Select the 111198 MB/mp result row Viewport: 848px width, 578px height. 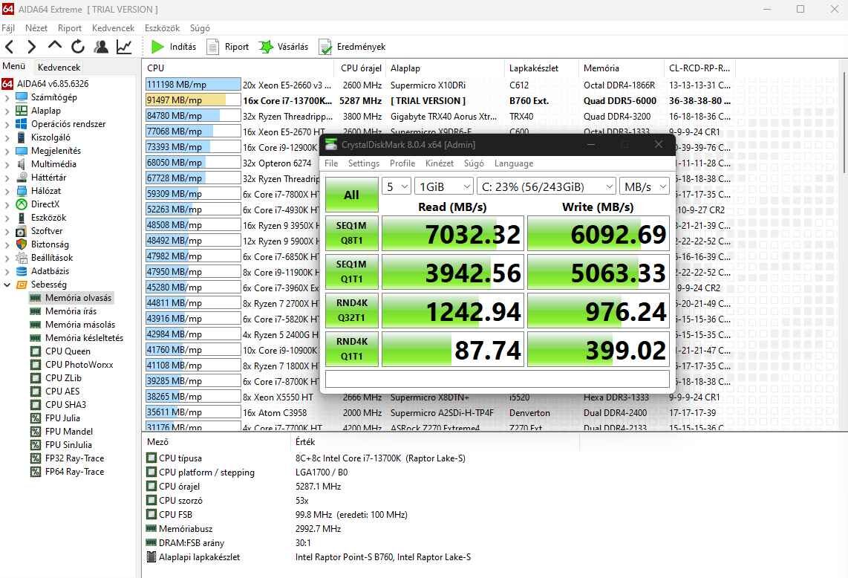point(439,85)
